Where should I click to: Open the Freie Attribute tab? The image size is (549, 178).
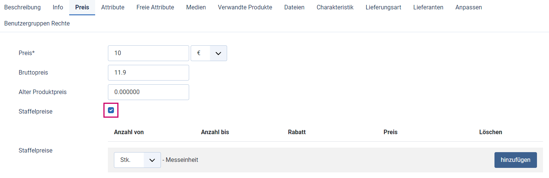coord(155,7)
